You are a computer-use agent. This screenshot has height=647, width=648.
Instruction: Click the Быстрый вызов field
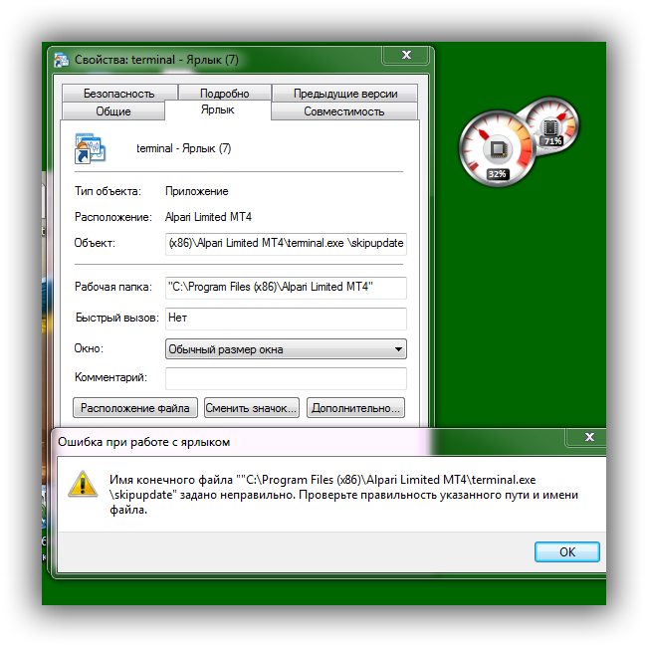pyautogui.click(x=286, y=319)
